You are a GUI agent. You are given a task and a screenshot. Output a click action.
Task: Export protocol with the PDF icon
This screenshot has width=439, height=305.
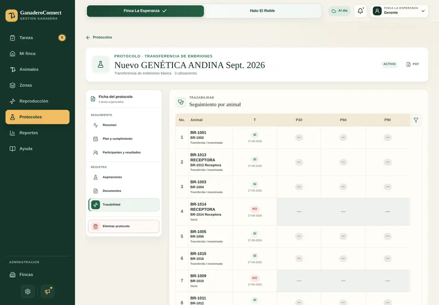coord(412,64)
